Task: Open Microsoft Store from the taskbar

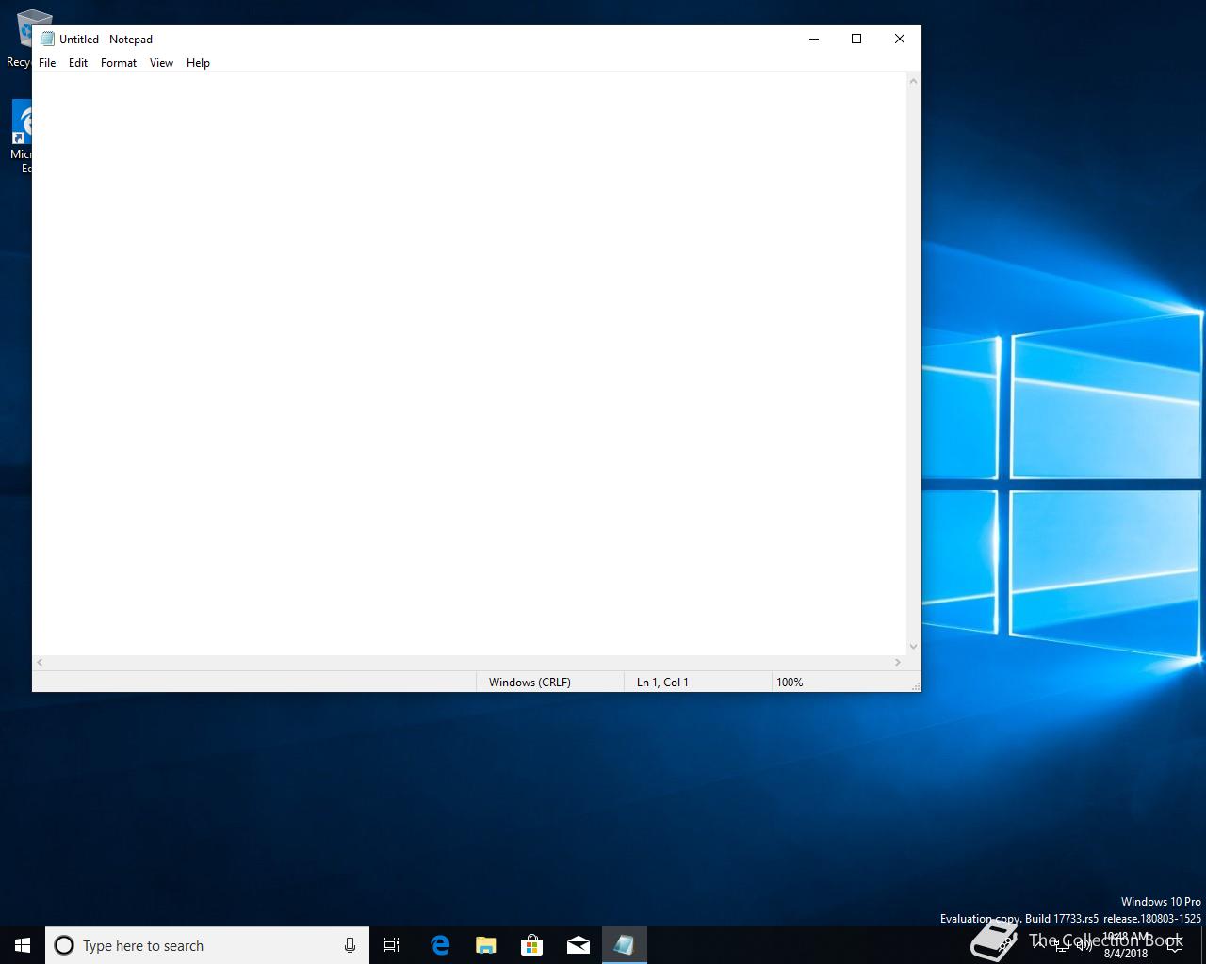Action: [531, 945]
